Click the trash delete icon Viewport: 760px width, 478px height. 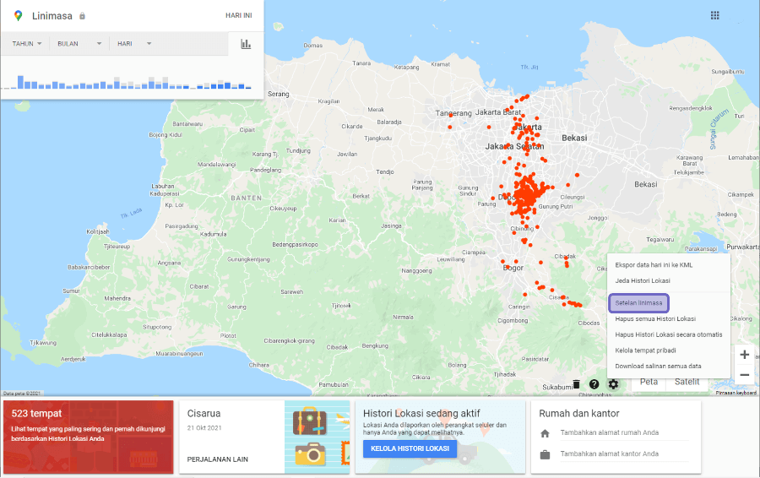click(x=576, y=384)
